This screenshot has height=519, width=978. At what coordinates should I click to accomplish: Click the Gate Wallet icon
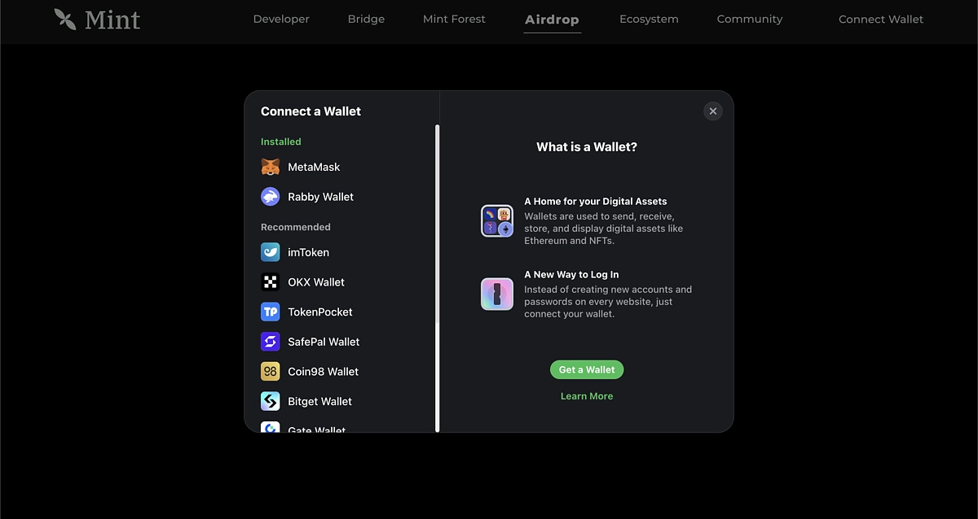(x=271, y=427)
